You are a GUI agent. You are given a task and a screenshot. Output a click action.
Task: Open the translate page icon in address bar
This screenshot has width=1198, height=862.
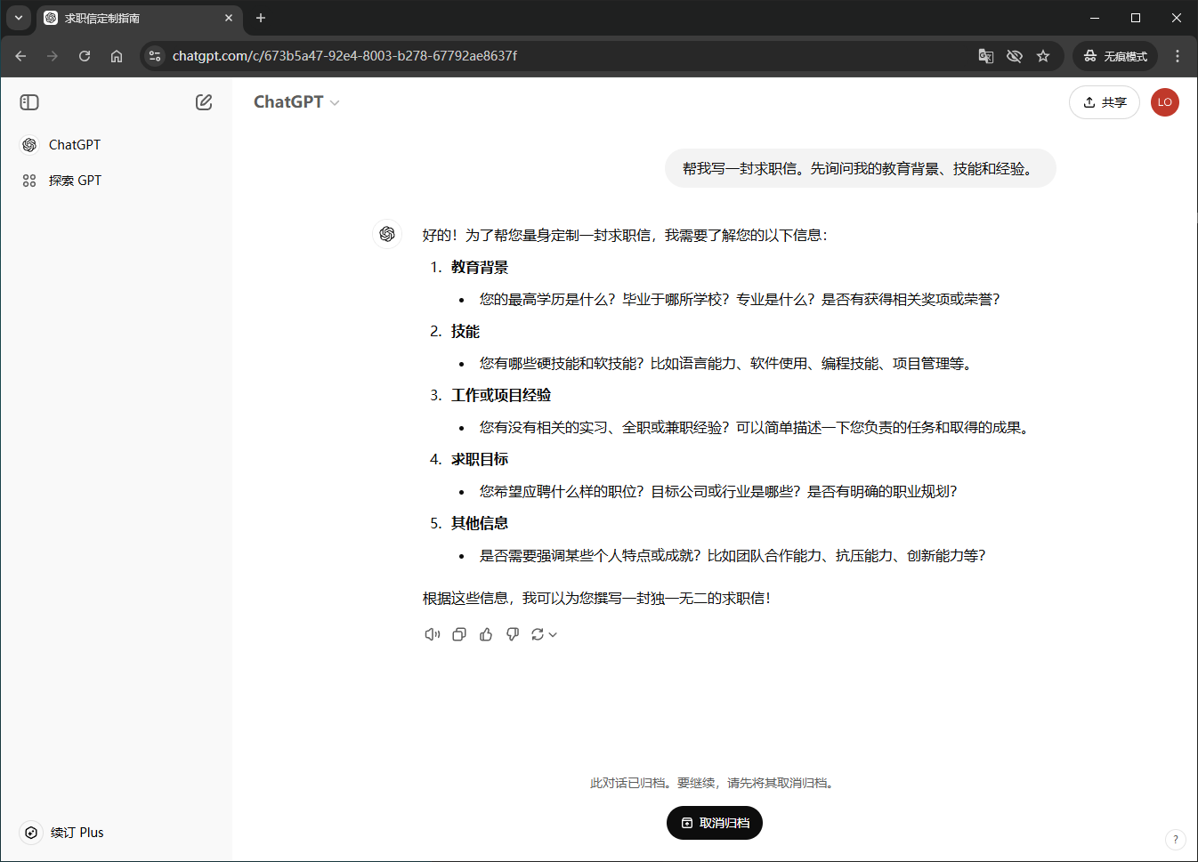[x=986, y=56]
